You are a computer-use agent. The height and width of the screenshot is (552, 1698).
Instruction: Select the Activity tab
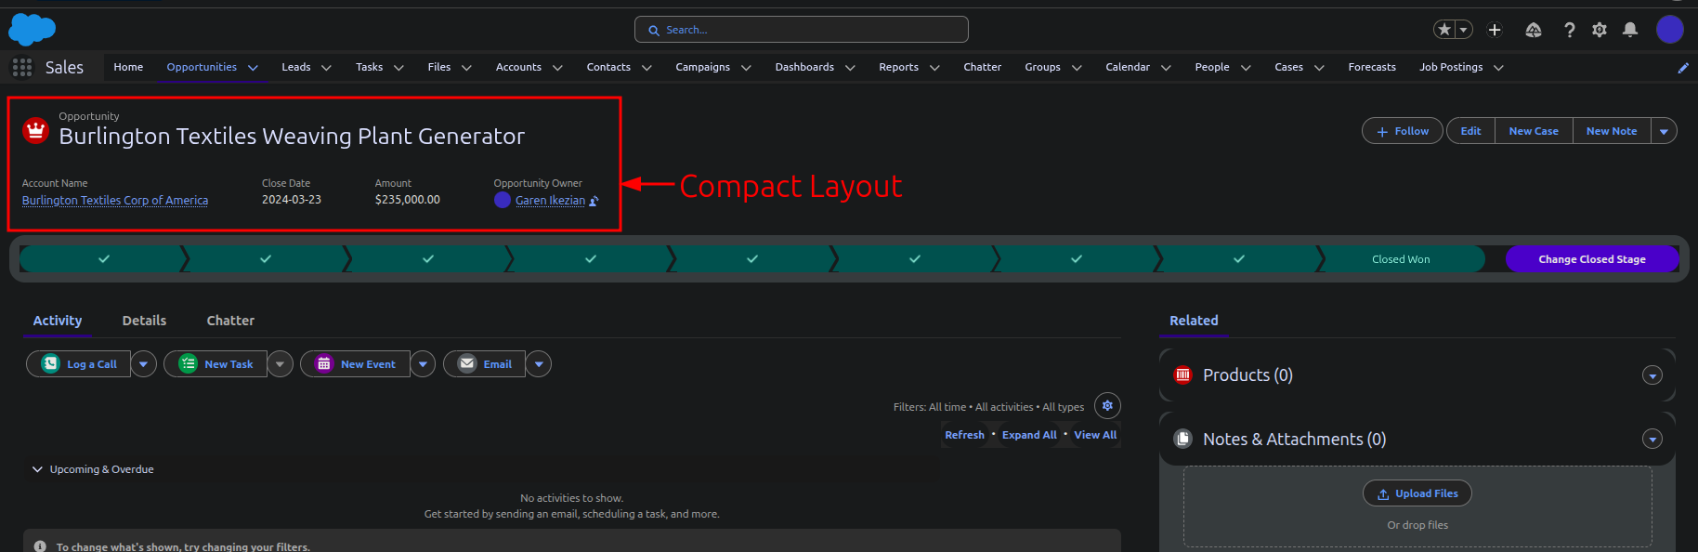tap(58, 321)
